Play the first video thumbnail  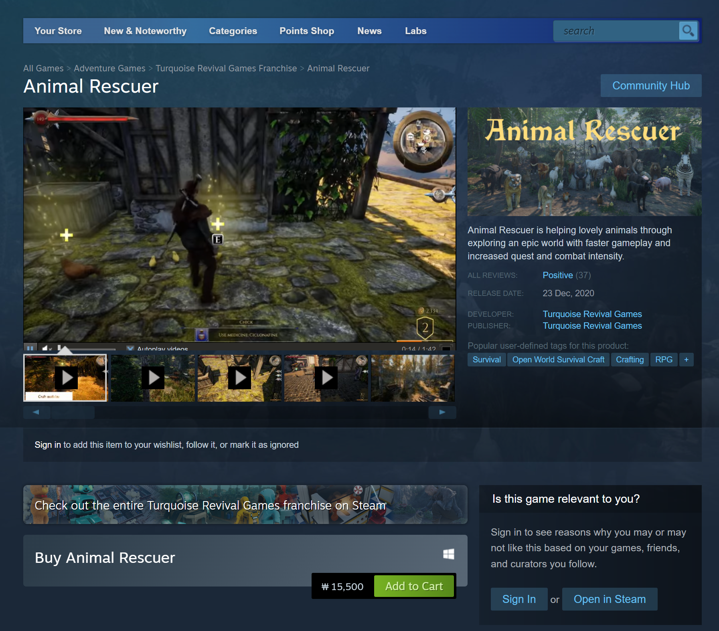tap(66, 378)
